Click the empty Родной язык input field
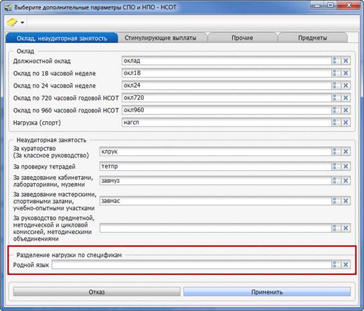This screenshot has height=311, width=364. (x=191, y=265)
